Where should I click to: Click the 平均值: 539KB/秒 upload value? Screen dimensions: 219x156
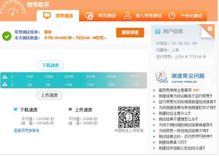[83, 119]
